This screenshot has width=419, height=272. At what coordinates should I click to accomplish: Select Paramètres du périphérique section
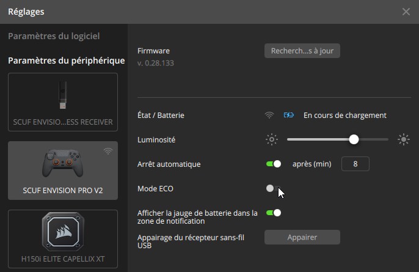point(66,61)
